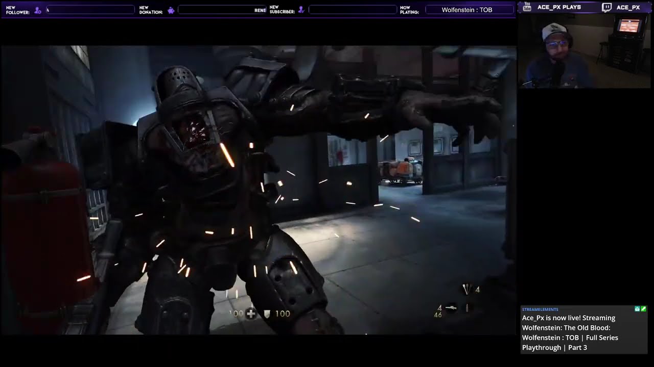Click the New Donation name field
Image resolution: width=654 pixels, height=367 pixels.
click(222, 10)
